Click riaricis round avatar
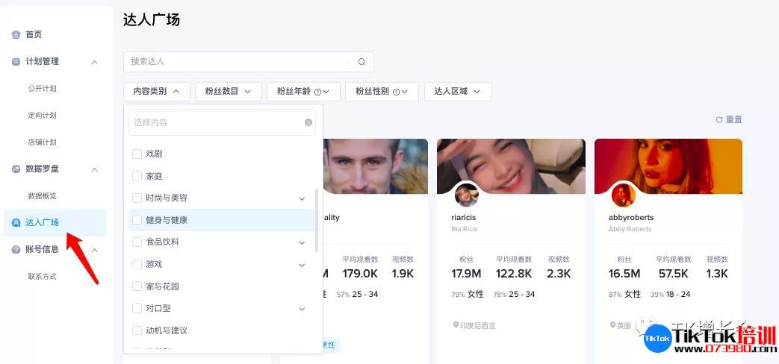Screen dimensions: 779x364 (x=467, y=195)
